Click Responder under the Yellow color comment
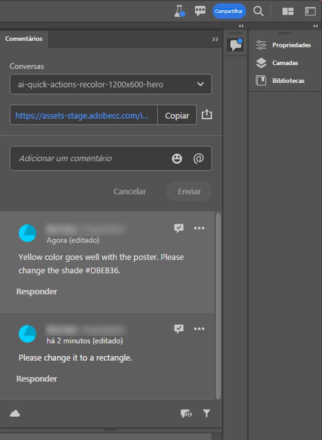The height and width of the screenshot is (440, 322). pyautogui.click(x=37, y=291)
